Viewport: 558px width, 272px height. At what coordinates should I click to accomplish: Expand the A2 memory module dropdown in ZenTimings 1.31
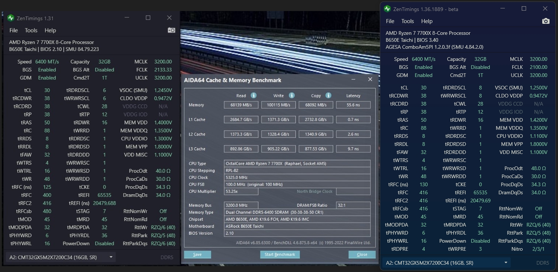(x=111, y=257)
